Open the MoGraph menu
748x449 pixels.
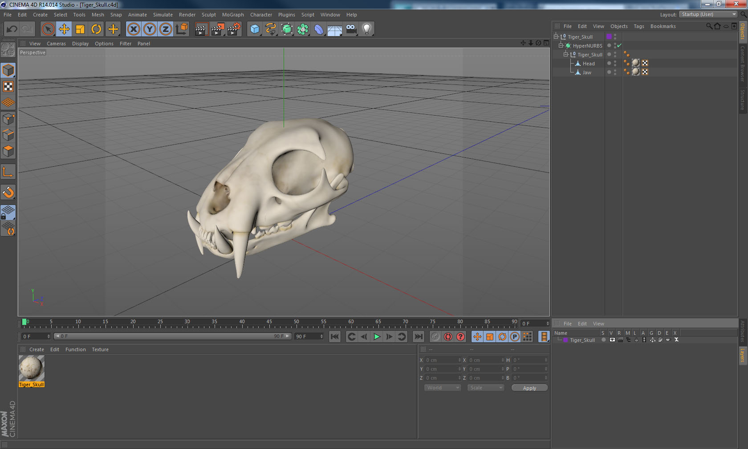233,15
